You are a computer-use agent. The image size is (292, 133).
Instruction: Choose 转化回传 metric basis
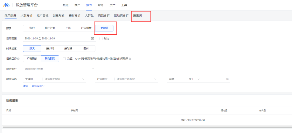click(50, 59)
